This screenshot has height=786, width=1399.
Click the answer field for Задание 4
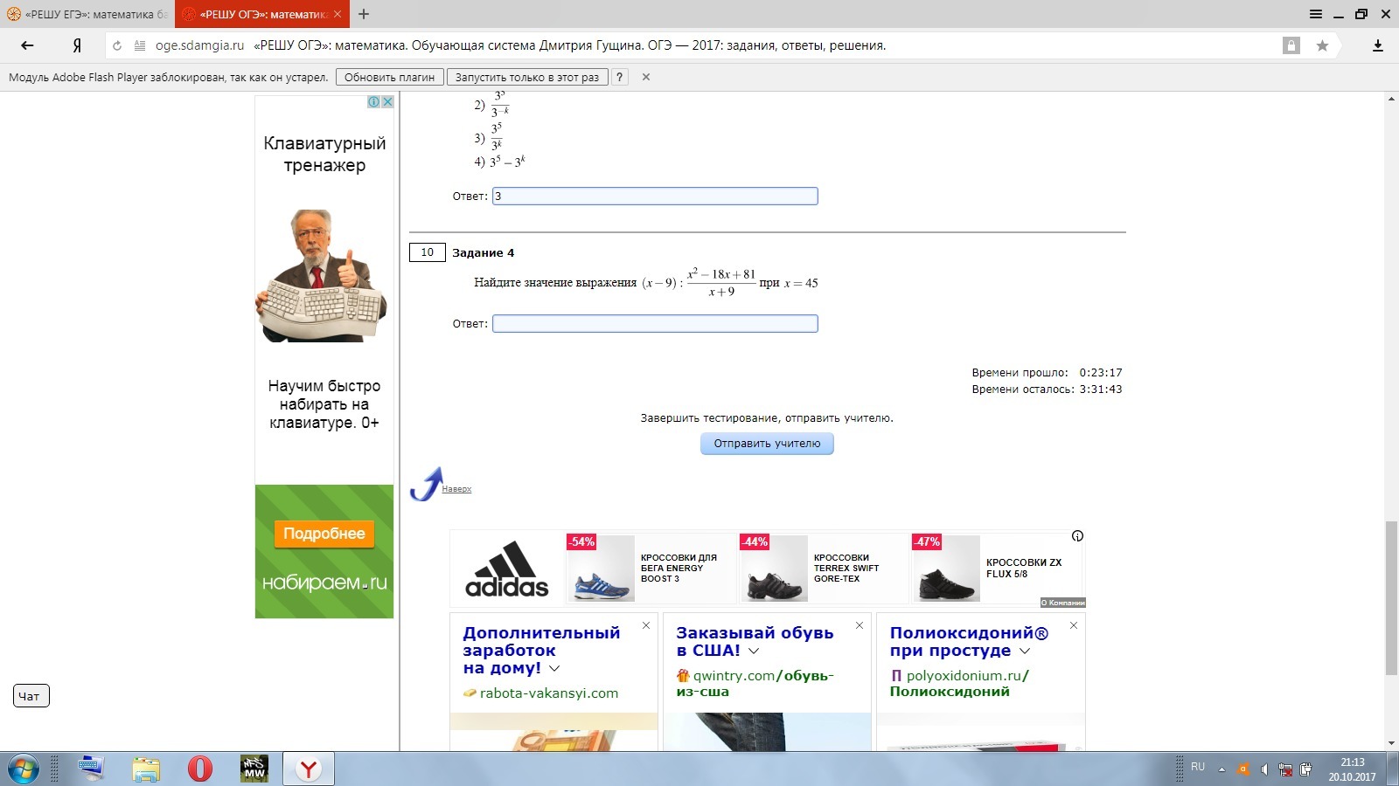coord(655,324)
